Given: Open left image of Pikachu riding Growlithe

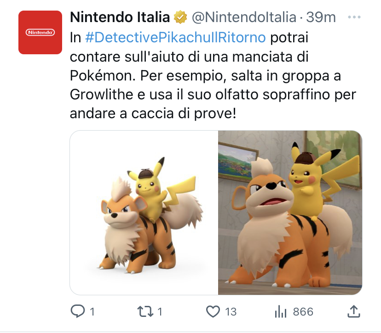Looking at the screenshot, I should point(144,213).
